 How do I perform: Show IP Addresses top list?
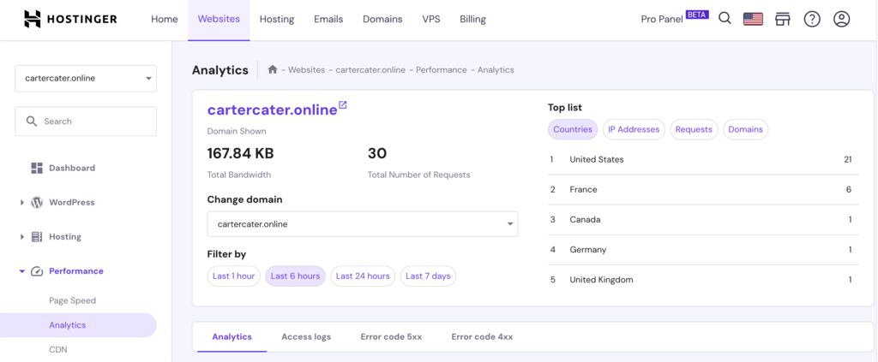[x=634, y=129]
